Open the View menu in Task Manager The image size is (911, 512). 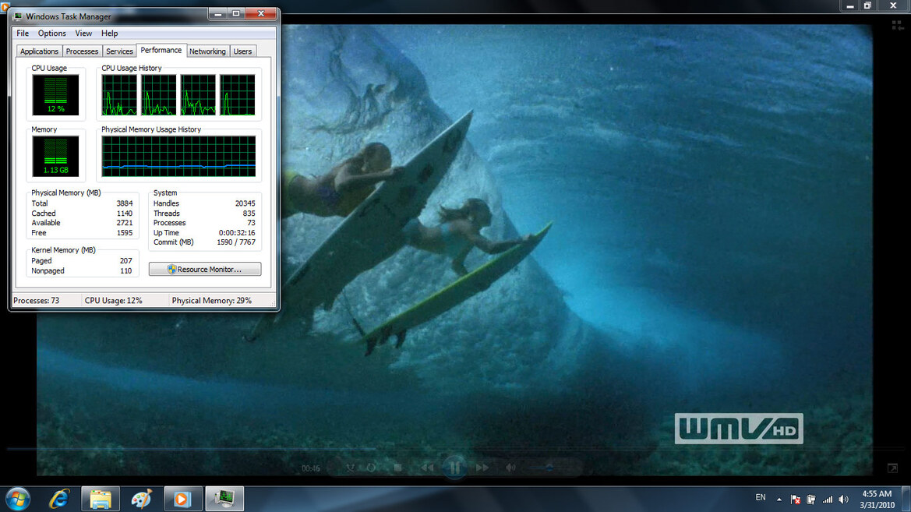(83, 34)
